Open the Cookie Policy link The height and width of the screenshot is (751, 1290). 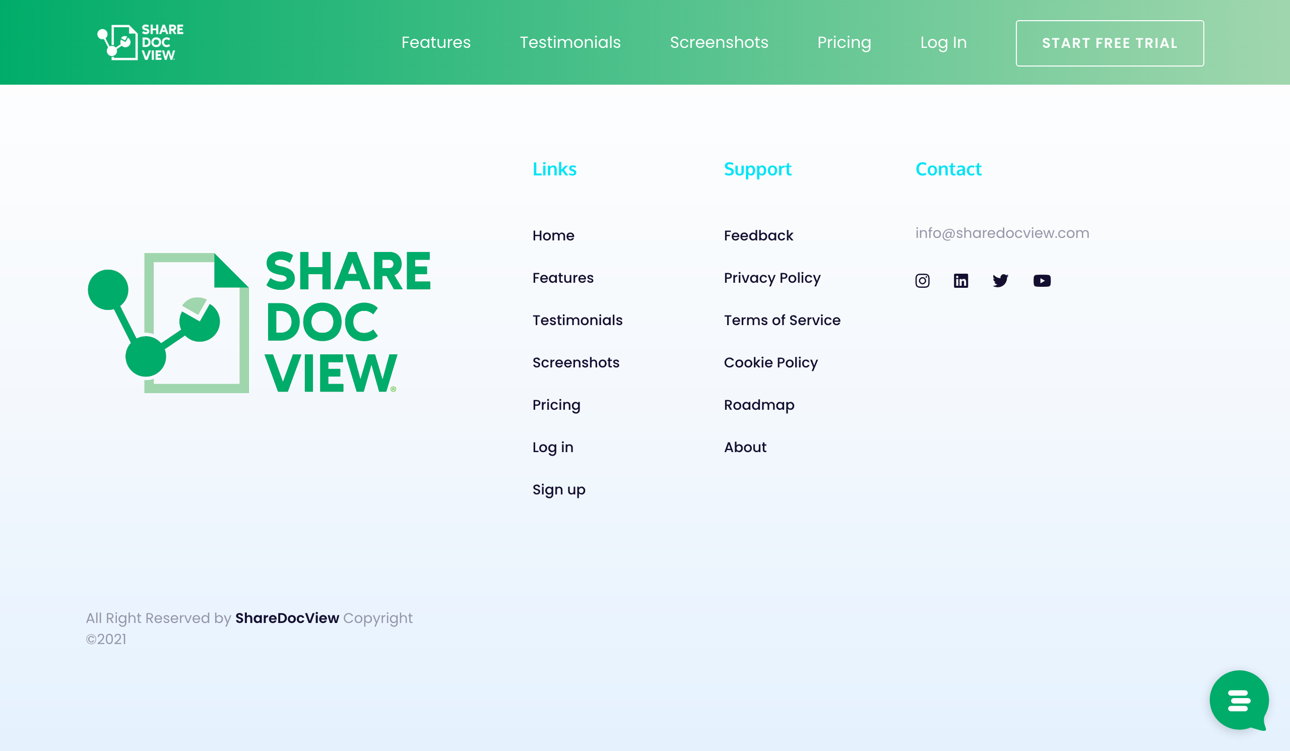pyautogui.click(x=771, y=363)
